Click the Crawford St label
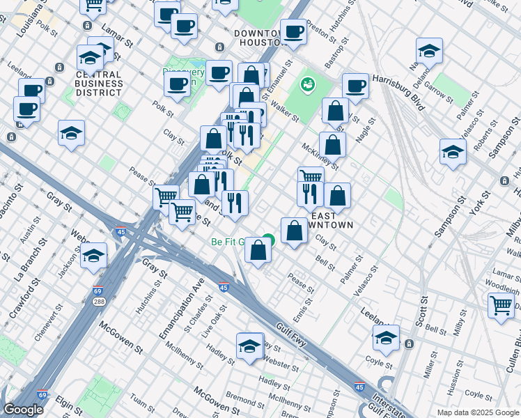 point(25,298)
